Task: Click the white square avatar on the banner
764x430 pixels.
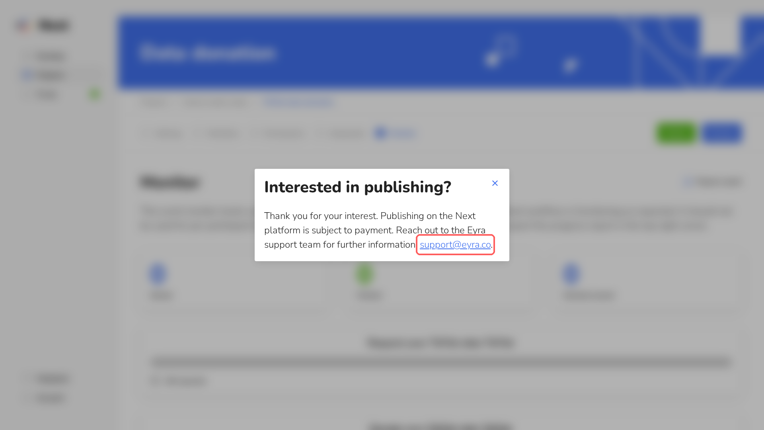Action: coord(720,35)
